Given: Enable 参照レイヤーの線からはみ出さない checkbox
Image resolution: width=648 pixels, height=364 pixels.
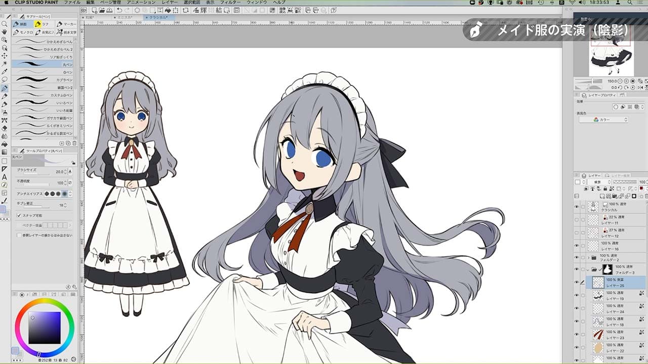Looking at the screenshot, I should [19, 235].
